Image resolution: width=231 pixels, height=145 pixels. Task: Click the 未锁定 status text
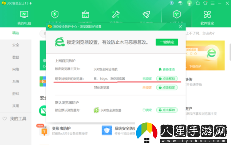point(147,87)
